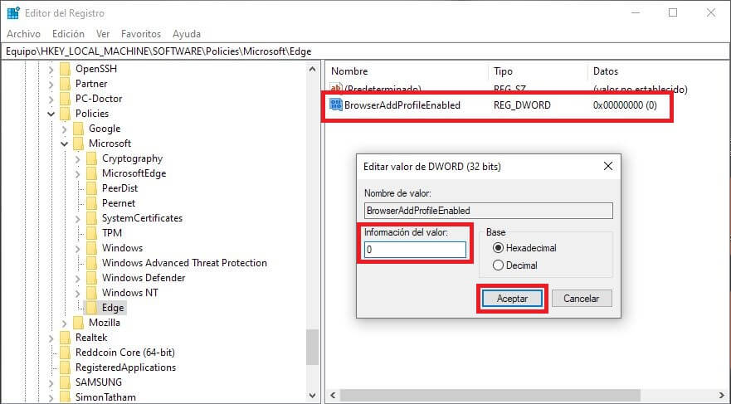Select the TPM folder icon

(92, 232)
